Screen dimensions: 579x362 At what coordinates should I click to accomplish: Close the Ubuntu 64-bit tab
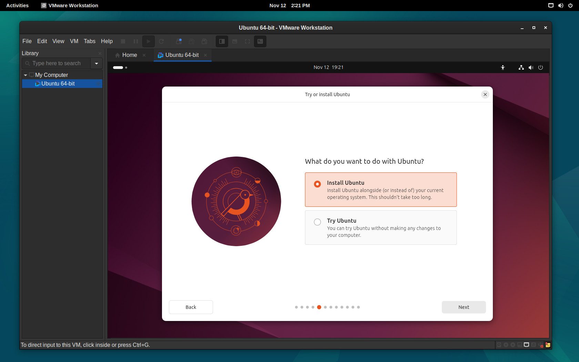tap(205, 55)
